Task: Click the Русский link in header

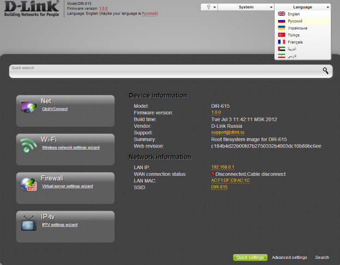Action: [x=149, y=14]
